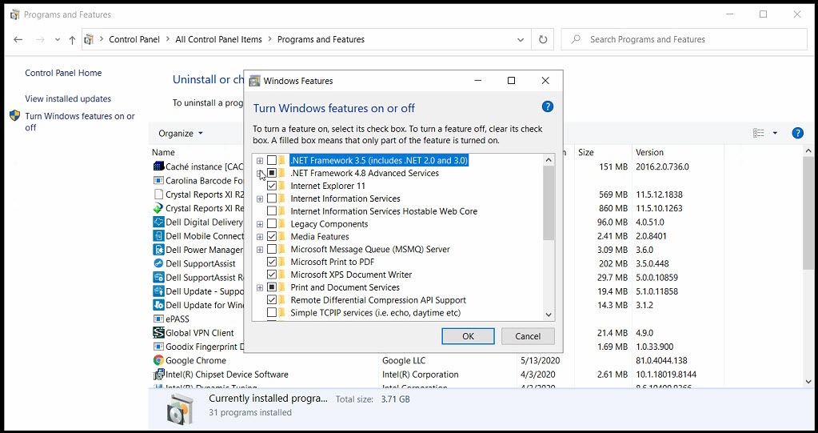This screenshot has width=818, height=433.
Task: Select the Goodix Fingerprint icon
Action: (158, 347)
